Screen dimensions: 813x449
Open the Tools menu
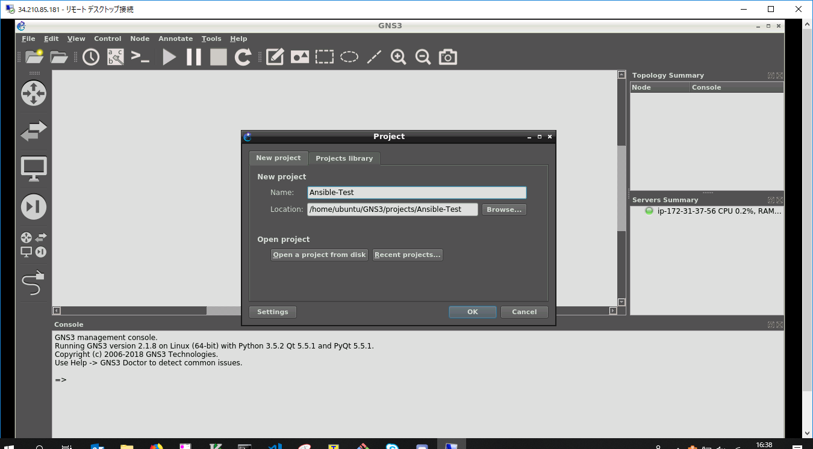(211, 39)
